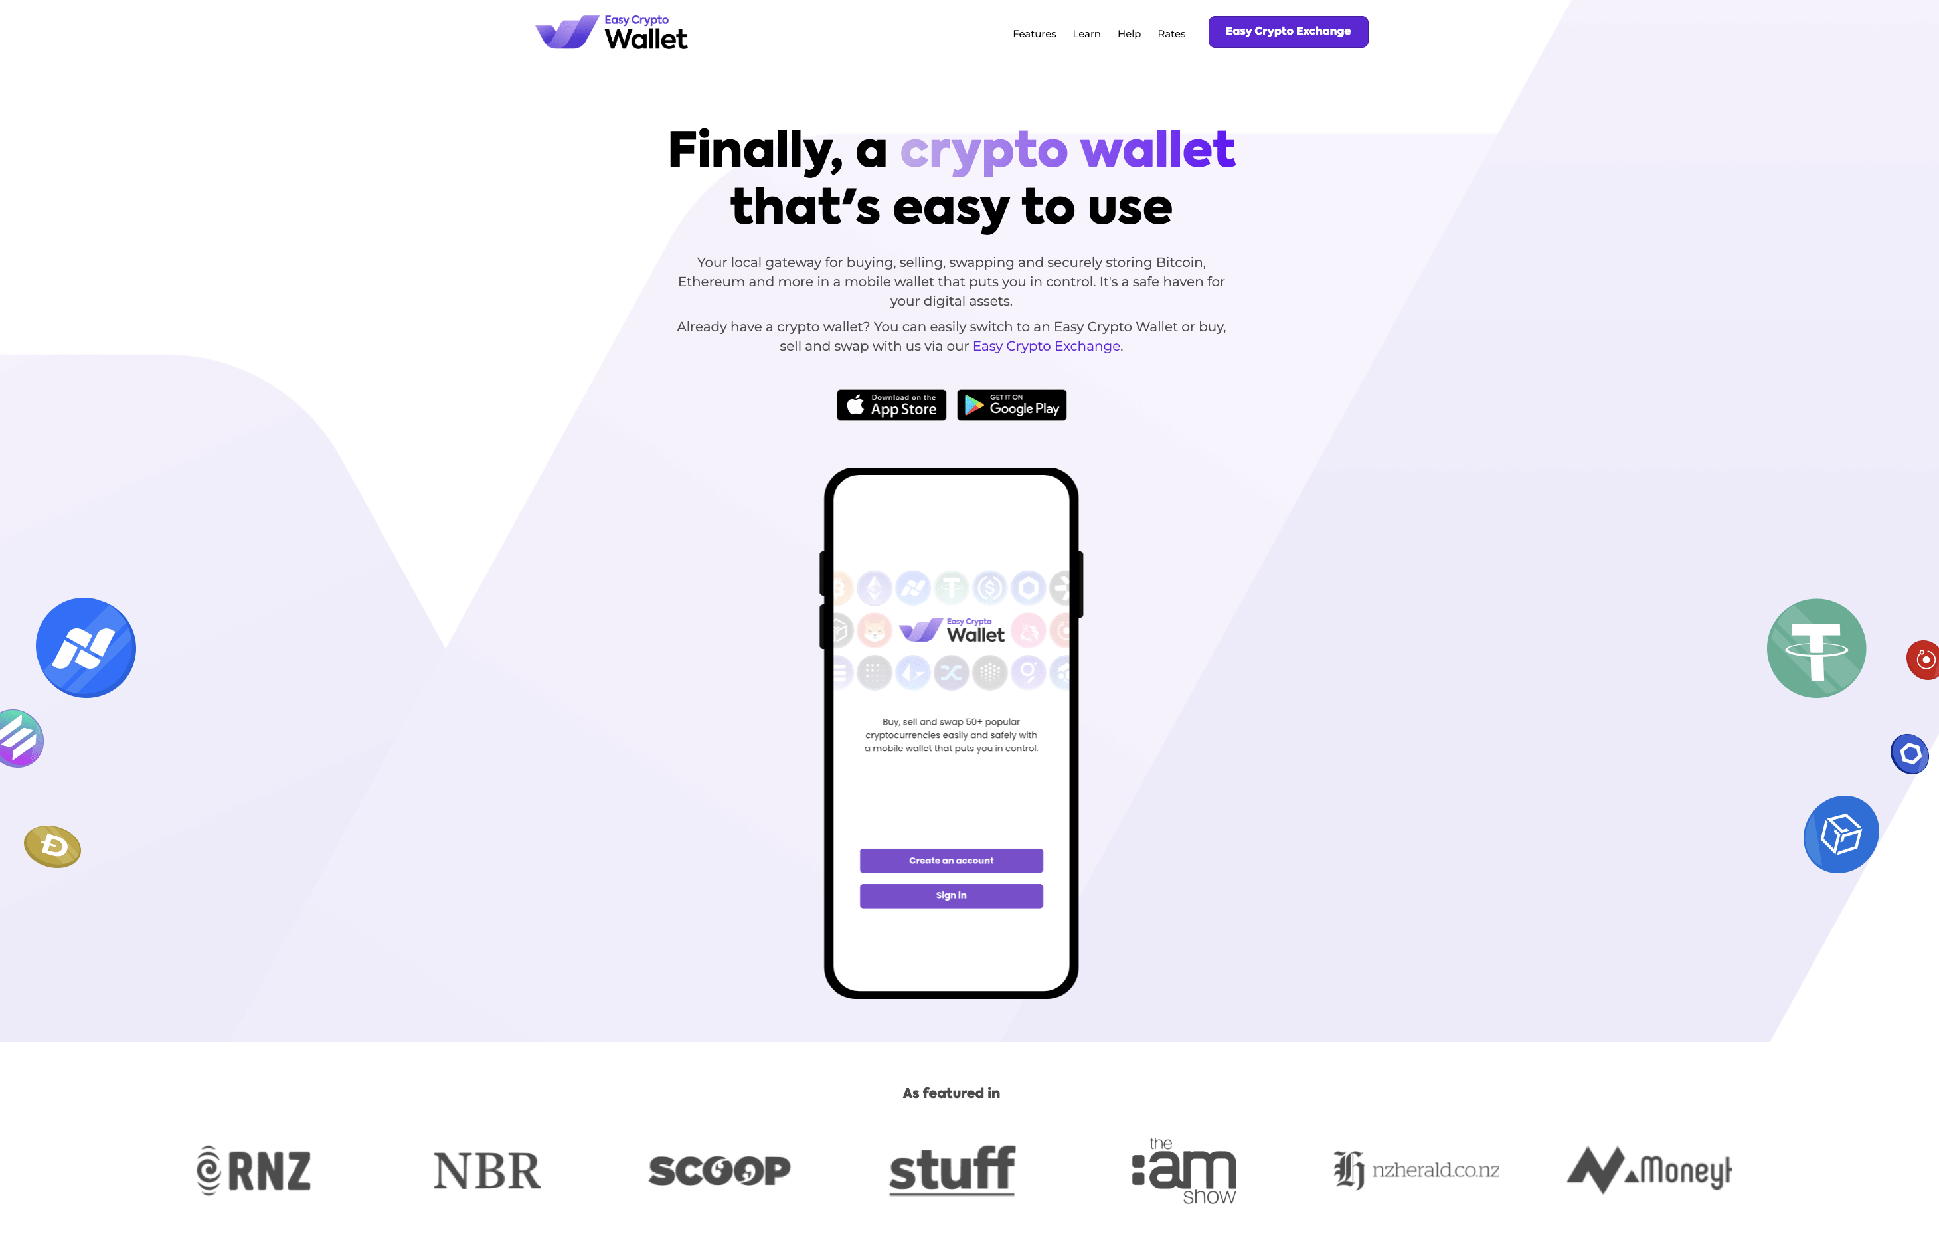This screenshot has height=1234, width=1939.
Task: Open the Learn menu item
Action: pyautogui.click(x=1087, y=31)
